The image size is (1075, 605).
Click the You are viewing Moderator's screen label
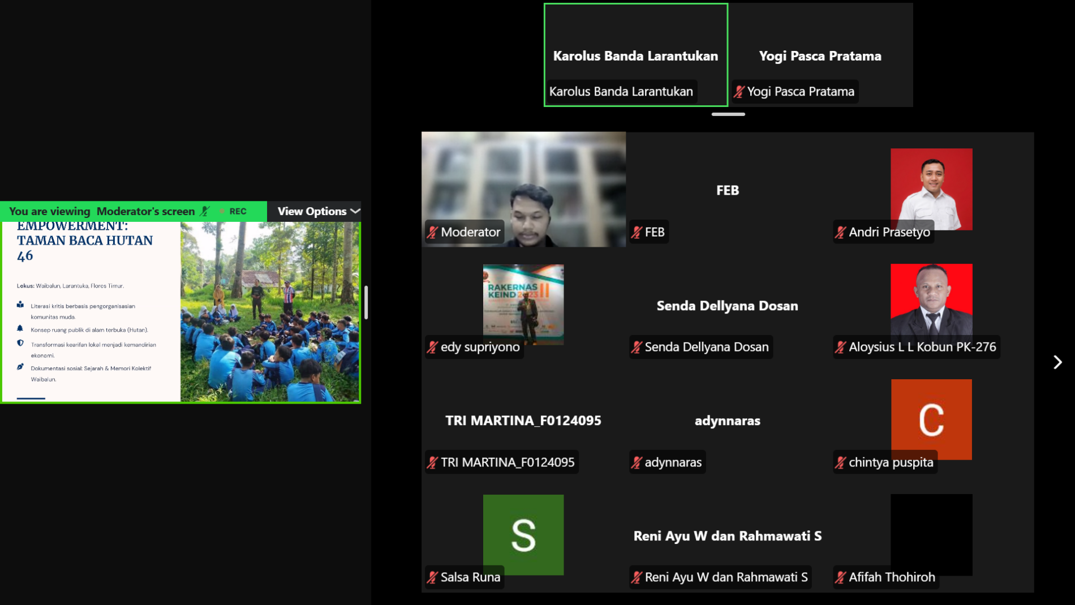click(x=102, y=211)
